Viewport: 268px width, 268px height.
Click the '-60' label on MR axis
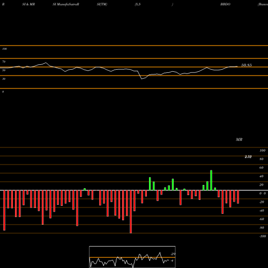pos(262,219)
